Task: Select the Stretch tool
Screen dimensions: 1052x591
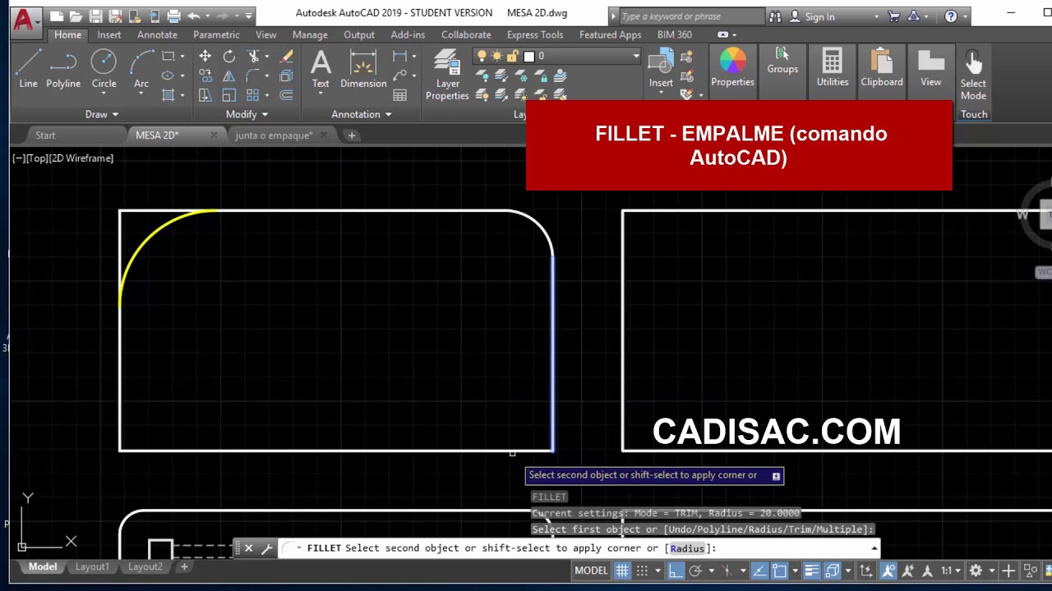Action: [205, 95]
